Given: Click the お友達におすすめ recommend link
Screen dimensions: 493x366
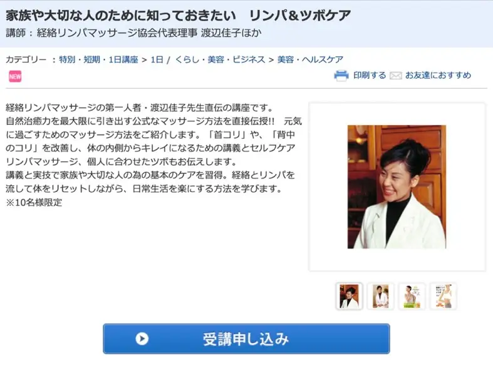Looking at the screenshot, I should coord(438,75).
